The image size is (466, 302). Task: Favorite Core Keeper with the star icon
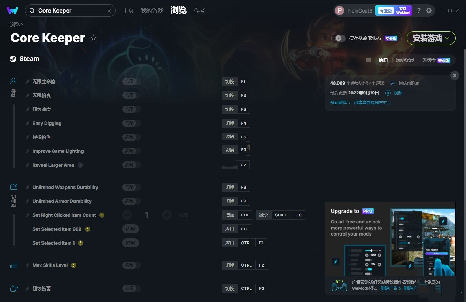coord(93,38)
